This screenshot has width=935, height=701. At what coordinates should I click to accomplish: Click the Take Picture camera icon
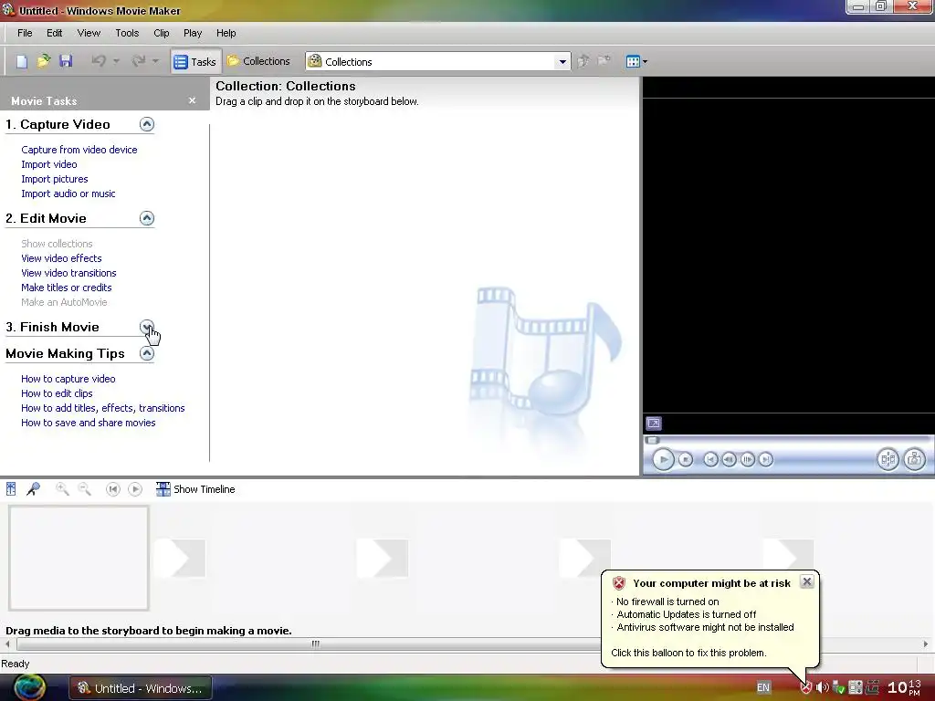pyautogui.click(x=914, y=459)
